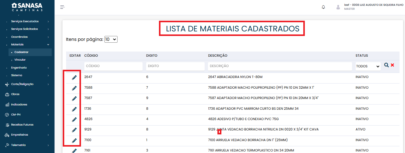
Task: Click the user avatar icon in the header
Action: [338, 7]
